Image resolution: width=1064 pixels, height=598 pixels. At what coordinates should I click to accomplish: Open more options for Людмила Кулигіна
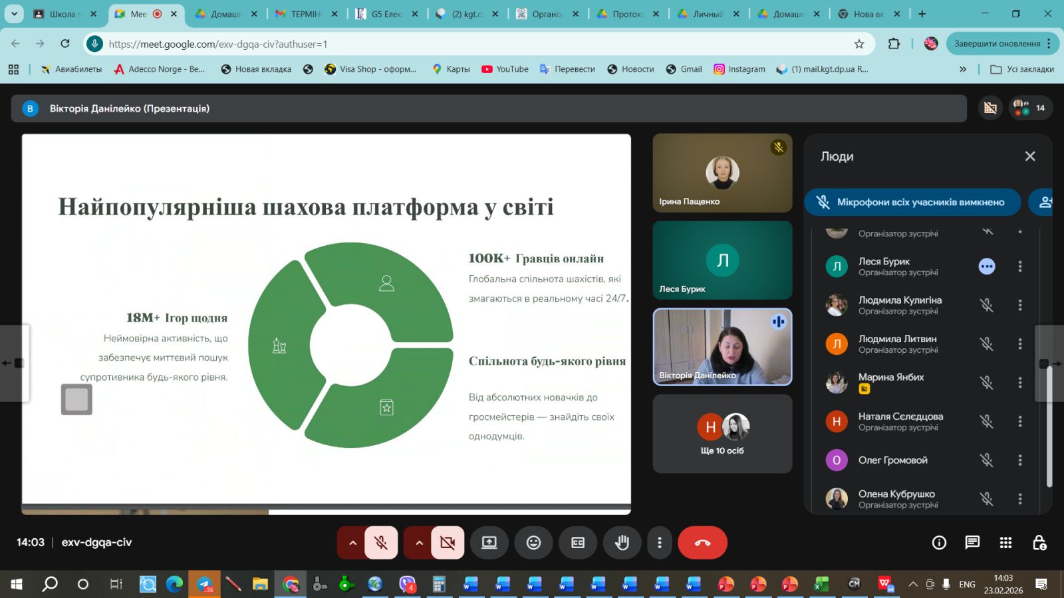[x=1019, y=305]
